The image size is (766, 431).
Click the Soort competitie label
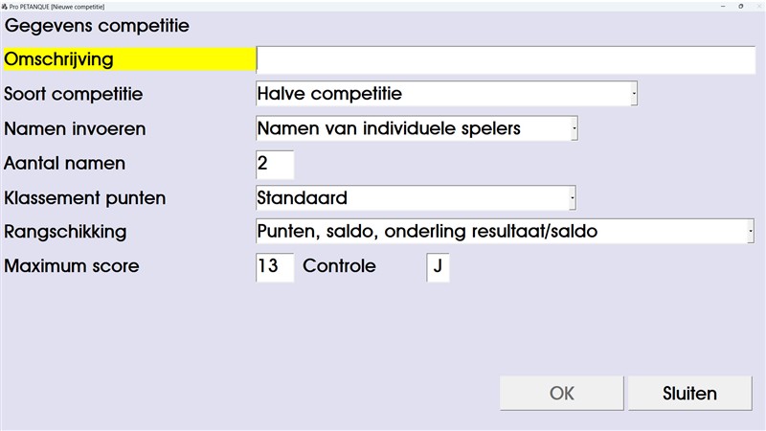[74, 94]
